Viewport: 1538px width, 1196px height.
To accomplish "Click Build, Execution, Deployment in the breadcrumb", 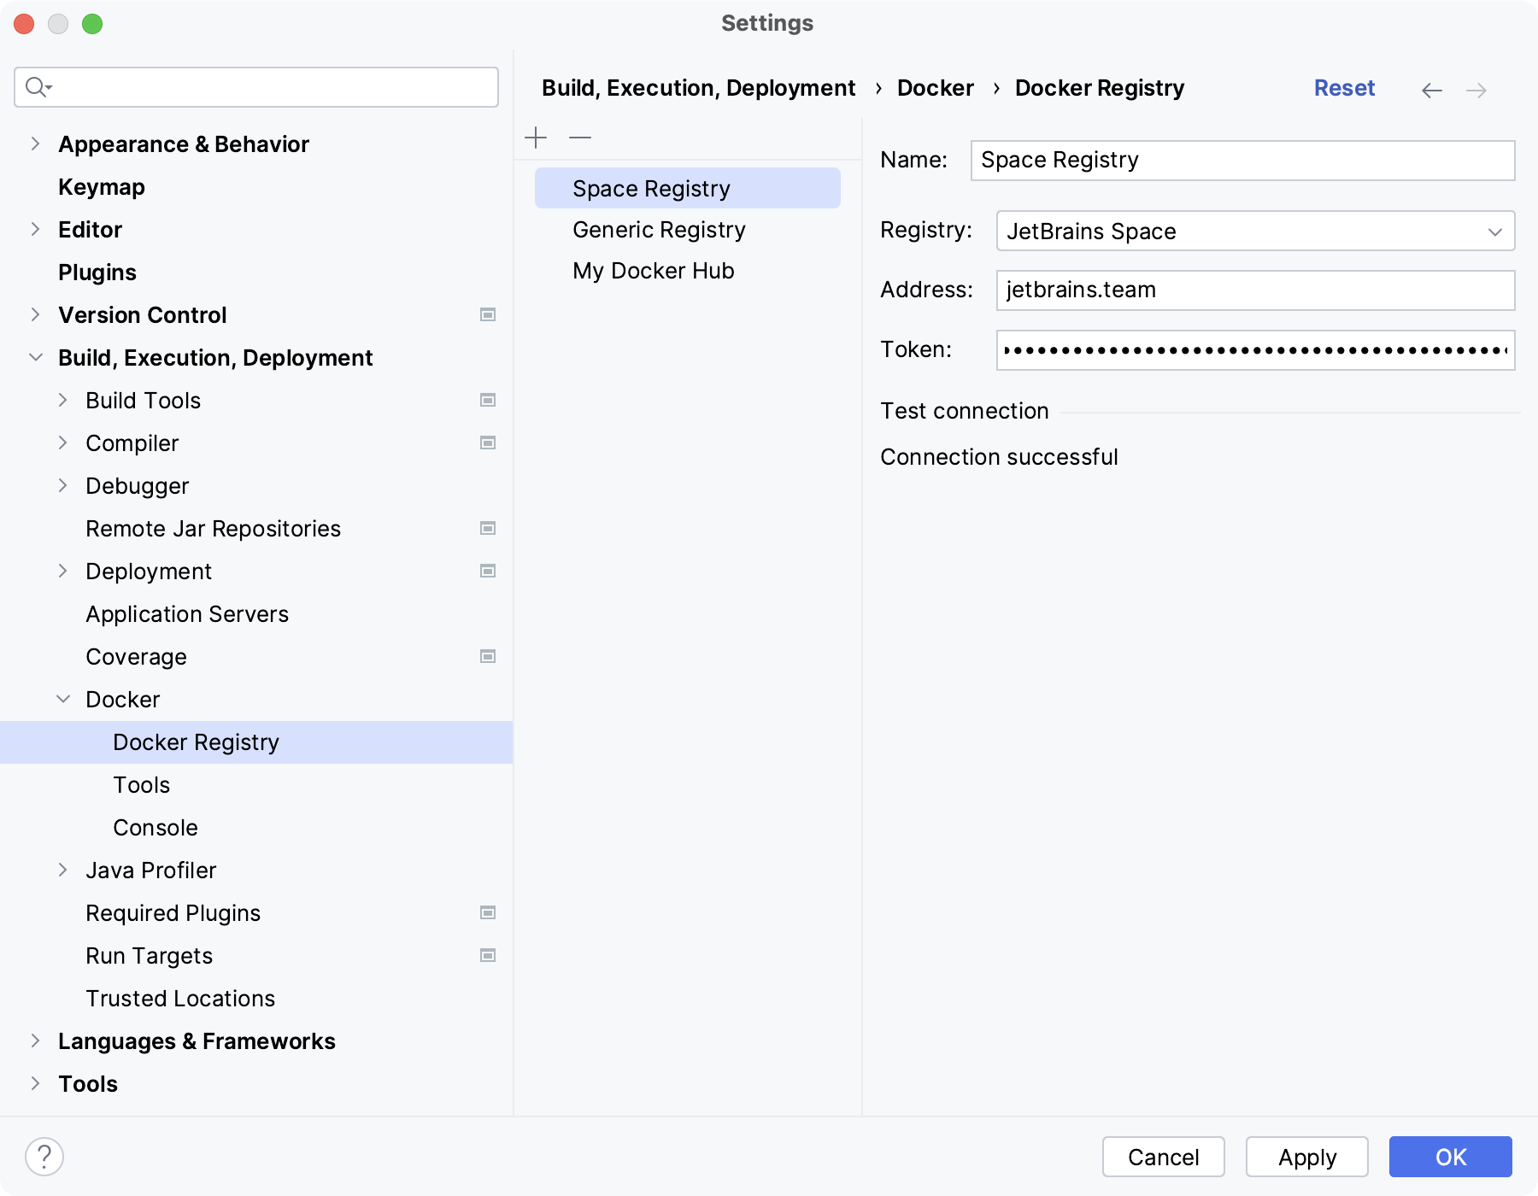I will (x=698, y=87).
